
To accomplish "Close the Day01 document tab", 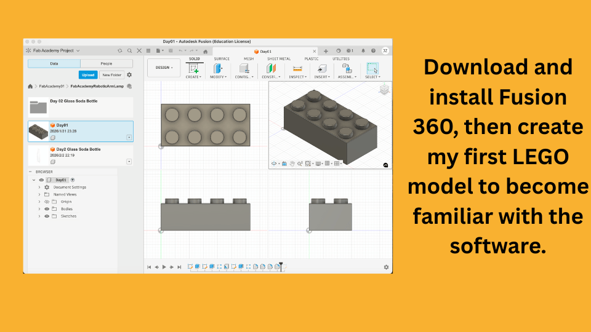I will point(315,51).
